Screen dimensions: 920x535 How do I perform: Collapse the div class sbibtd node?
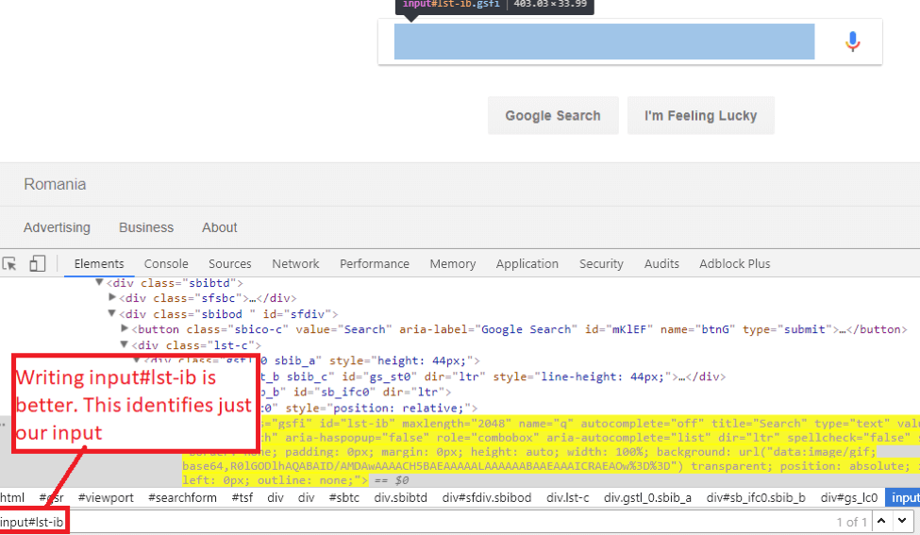coord(99,283)
